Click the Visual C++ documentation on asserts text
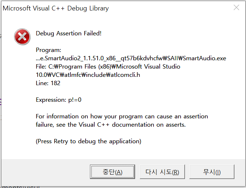 click(x=132, y=125)
